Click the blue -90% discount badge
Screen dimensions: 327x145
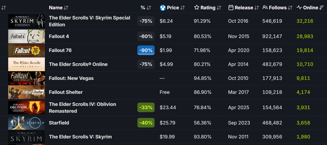point(146,50)
